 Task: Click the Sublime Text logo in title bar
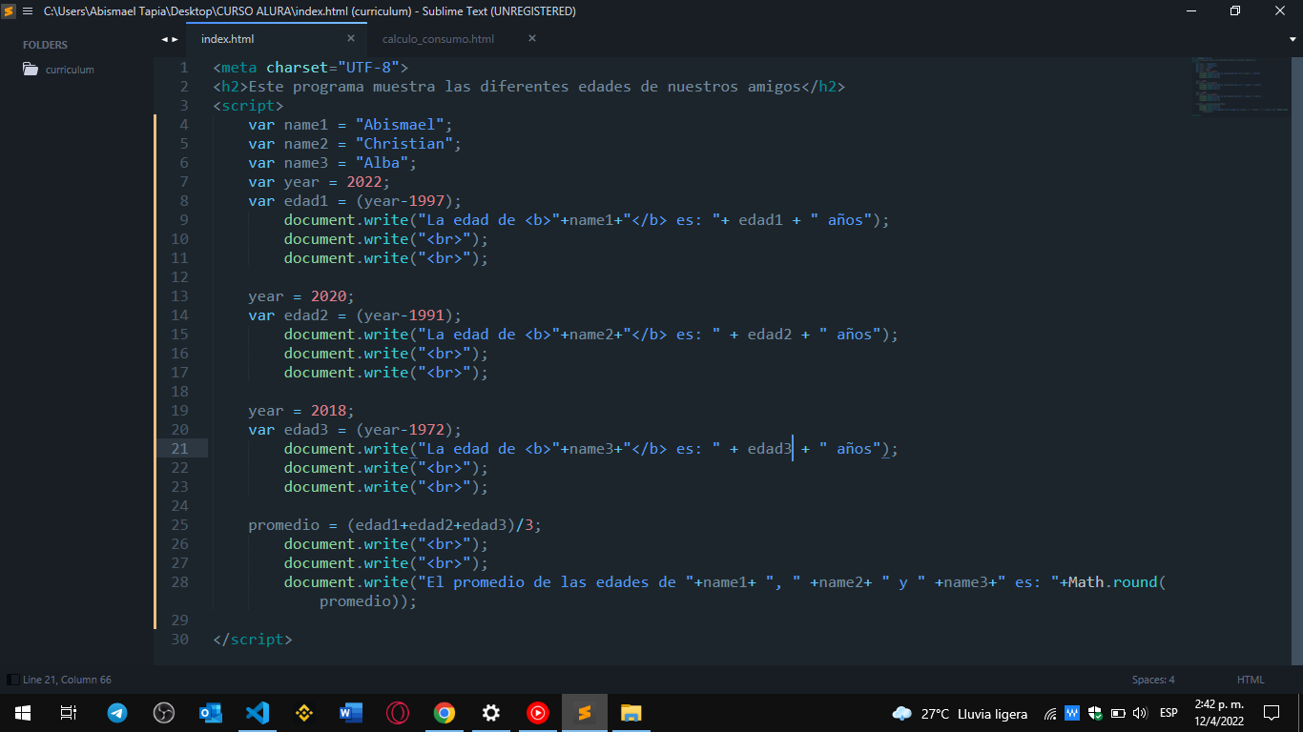tap(9, 11)
